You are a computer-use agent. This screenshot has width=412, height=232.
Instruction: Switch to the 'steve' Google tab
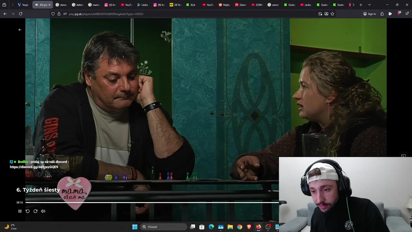click(61, 5)
